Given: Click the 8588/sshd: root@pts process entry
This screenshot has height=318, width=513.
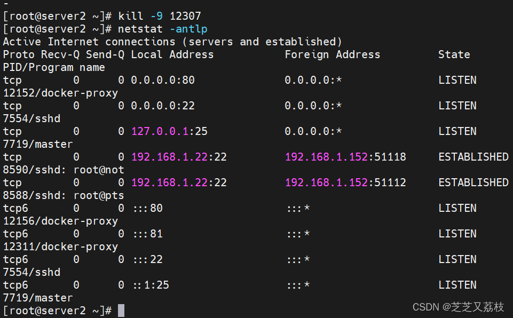Looking at the screenshot, I should coord(64,195).
